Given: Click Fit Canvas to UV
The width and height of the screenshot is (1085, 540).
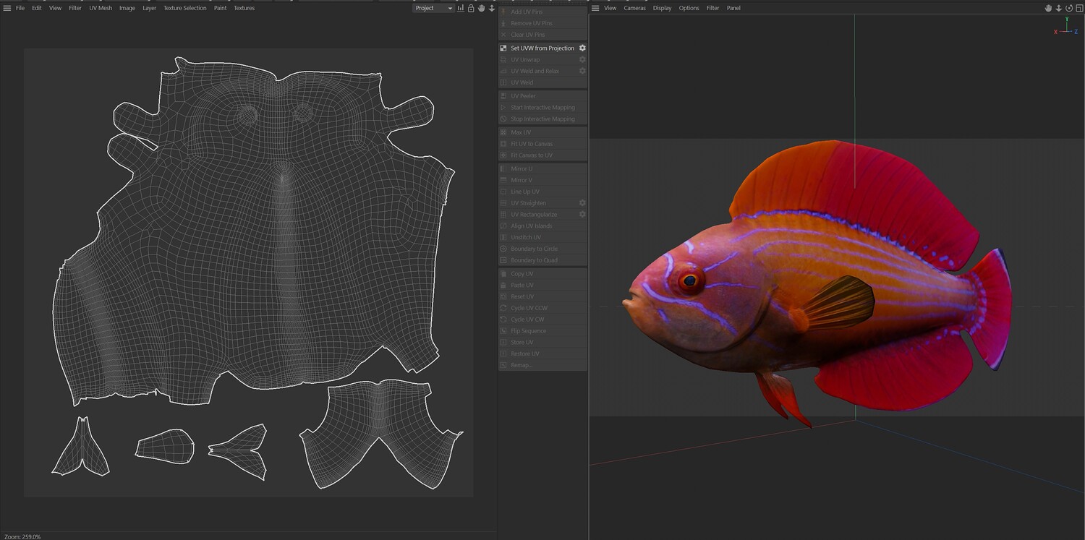Looking at the screenshot, I should click(x=532, y=155).
